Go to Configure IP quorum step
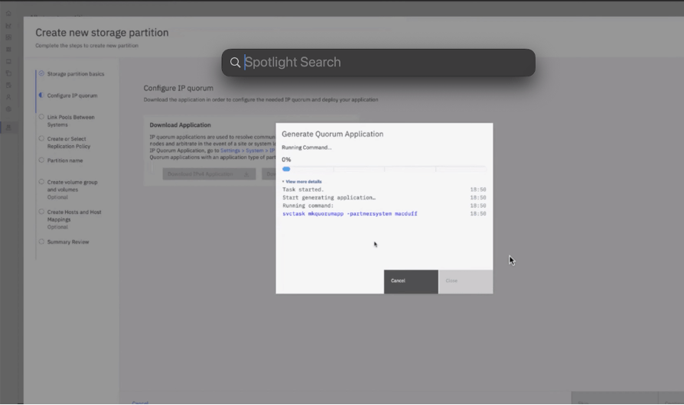This screenshot has width=684, height=405. pyautogui.click(x=72, y=96)
